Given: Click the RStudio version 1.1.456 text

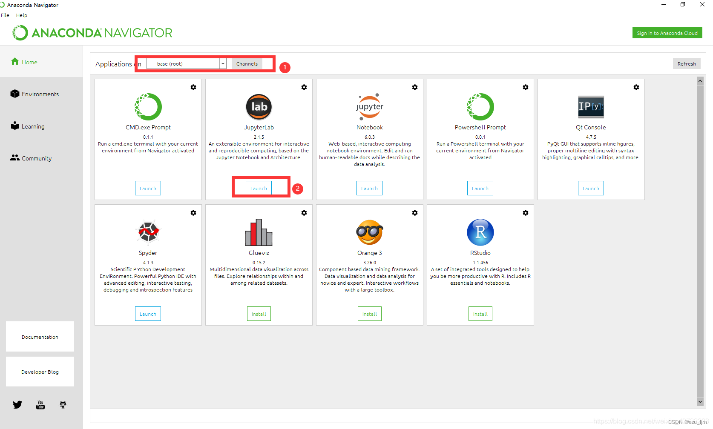Looking at the screenshot, I should (480, 263).
